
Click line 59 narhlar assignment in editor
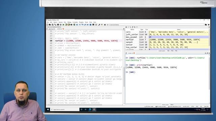pyautogui.click(x=86, y=41)
